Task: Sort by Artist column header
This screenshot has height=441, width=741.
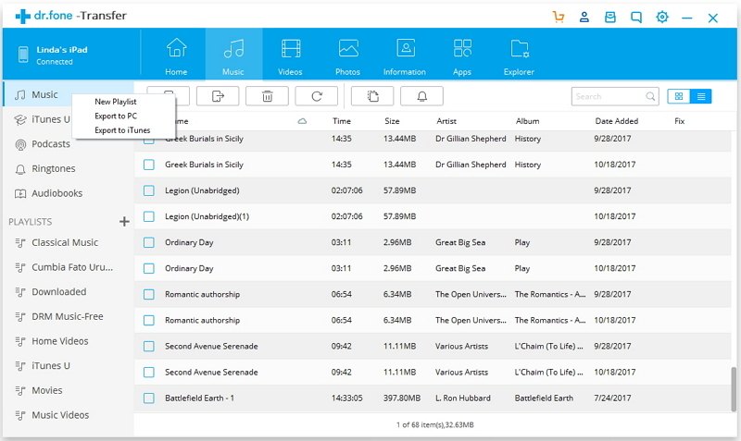Action: pyautogui.click(x=446, y=121)
